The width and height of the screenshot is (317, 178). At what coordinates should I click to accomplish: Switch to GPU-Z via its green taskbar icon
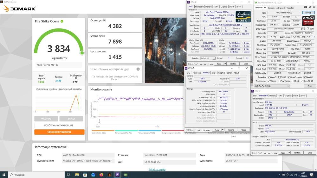click(x=126, y=175)
